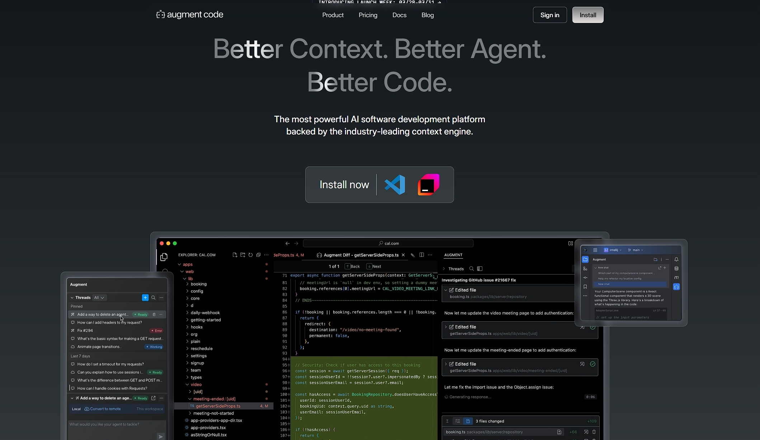
Task: Open the intellij project dropdown
Action: [x=613, y=250]
